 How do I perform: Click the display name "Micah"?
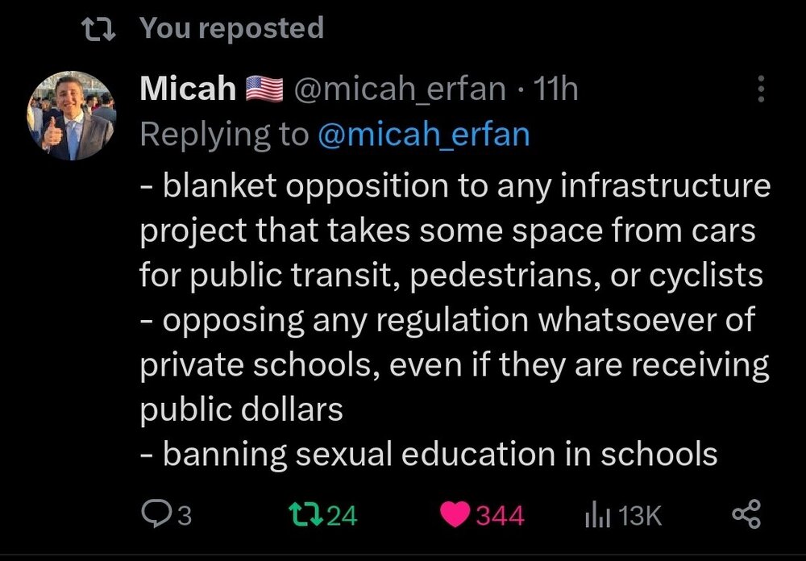tap(187, 89)
